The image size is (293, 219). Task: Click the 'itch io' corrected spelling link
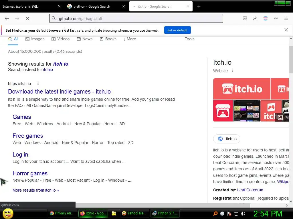61,64
